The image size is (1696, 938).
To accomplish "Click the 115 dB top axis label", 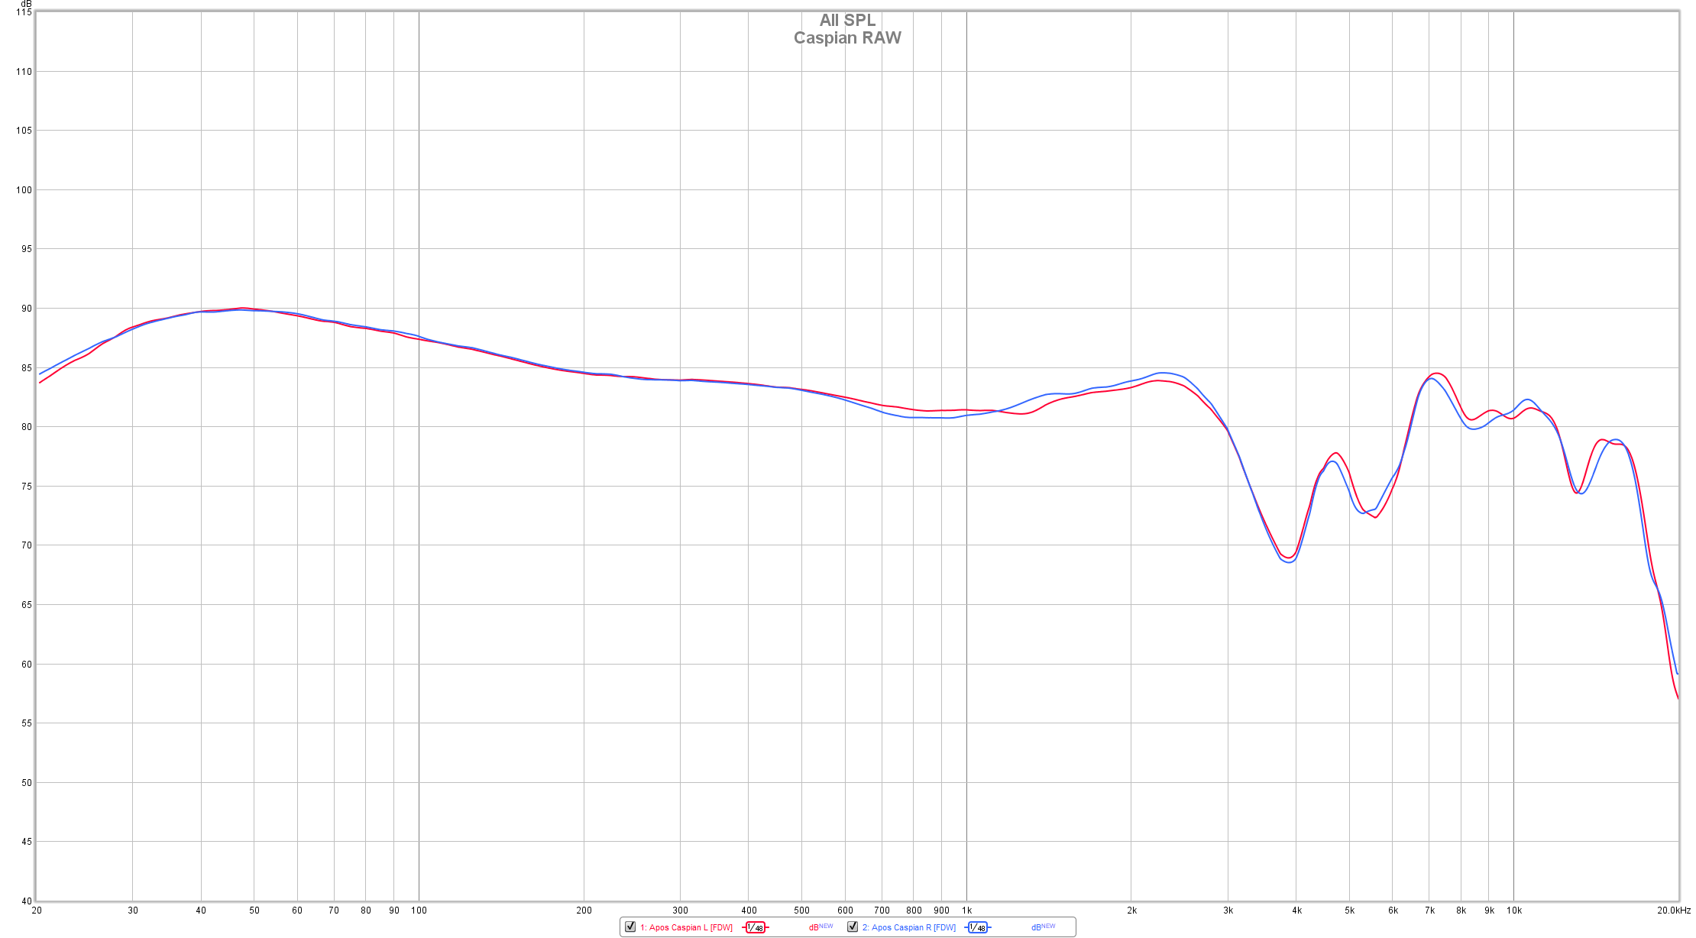I will tap(24, 12).
